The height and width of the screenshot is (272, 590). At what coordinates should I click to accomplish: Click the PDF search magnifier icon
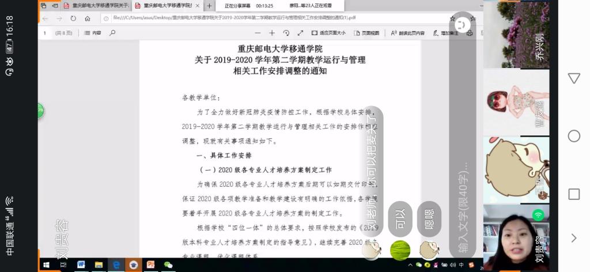pos(112,33)
